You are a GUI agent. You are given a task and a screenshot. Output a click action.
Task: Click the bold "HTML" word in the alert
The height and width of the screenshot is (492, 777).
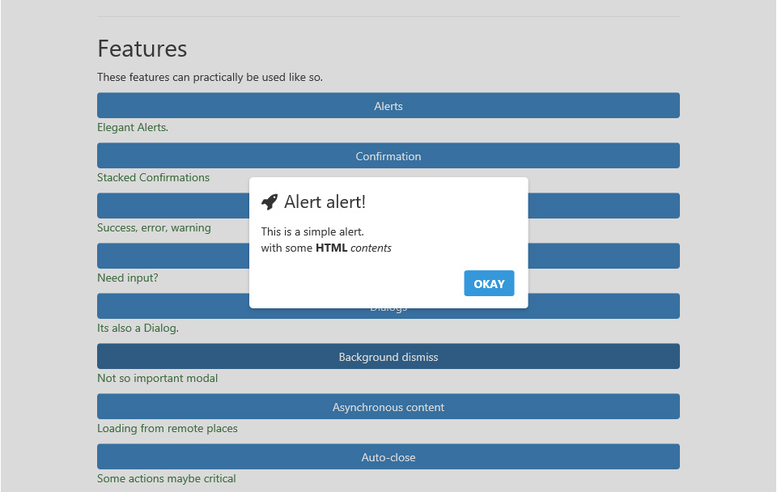click(331, 248)
